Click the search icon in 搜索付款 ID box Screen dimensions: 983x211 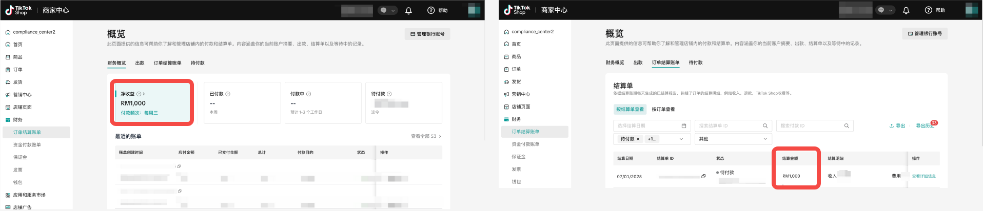click(847, 125)
